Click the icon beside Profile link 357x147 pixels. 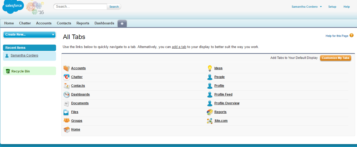[210, 86]
